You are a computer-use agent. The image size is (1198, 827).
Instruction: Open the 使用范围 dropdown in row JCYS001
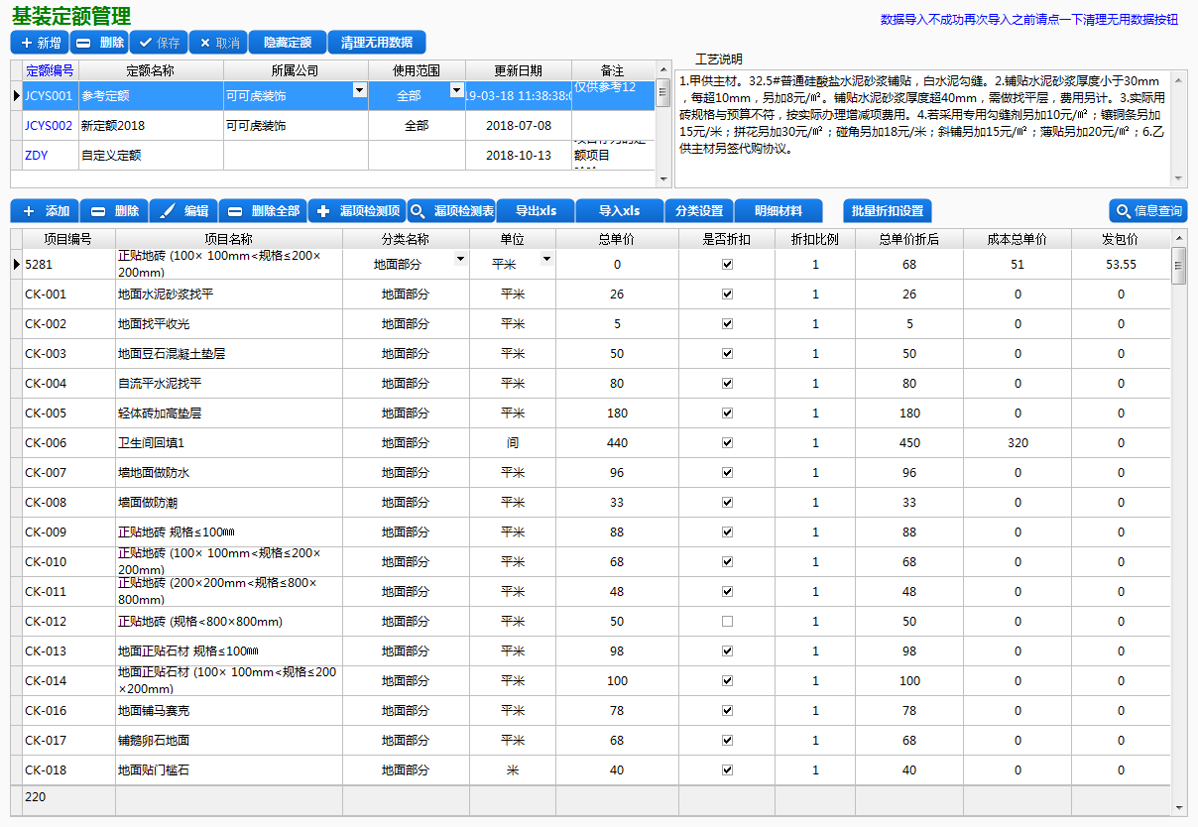tap(456, 90)
